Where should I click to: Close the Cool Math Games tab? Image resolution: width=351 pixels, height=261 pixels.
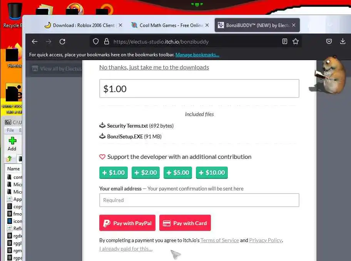pyautogui.click(x=207, y=25)
